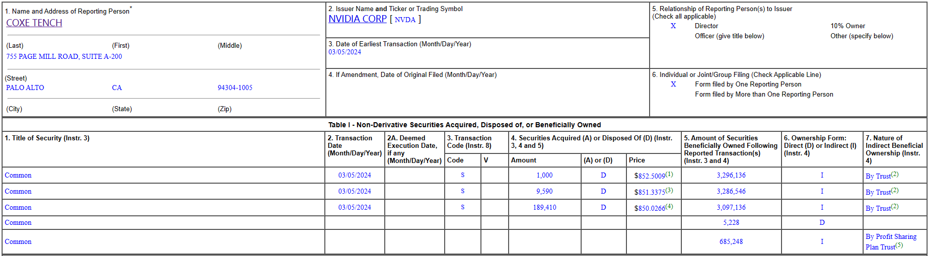Open the NVIDIA CORP issuer link
Screen dimensions: 930x256
[x=357, y=19]
